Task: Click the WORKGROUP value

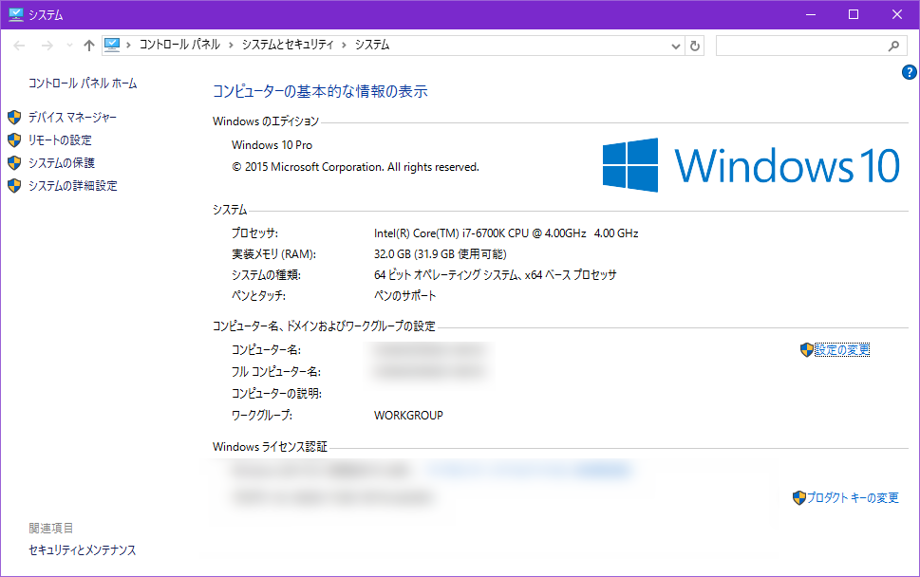Action: (x=408, y=415)
